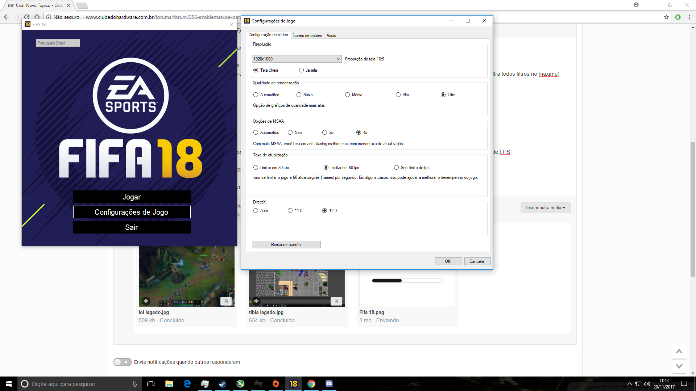This screenshot has height=391, width=696.
Task: Toggle notifications when others reply
Action: pyautogui.click(x=123, y=362)
